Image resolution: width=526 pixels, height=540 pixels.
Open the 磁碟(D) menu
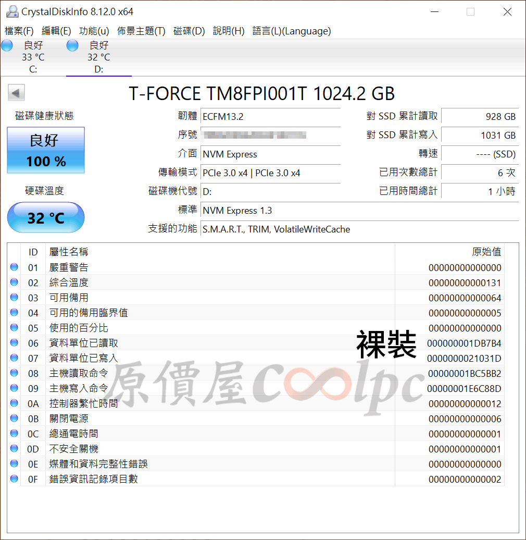coord(189,31)
